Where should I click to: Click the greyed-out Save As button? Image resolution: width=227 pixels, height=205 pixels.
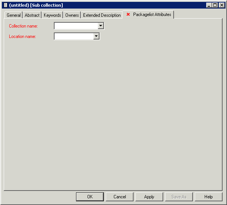(x=179, y=197)
